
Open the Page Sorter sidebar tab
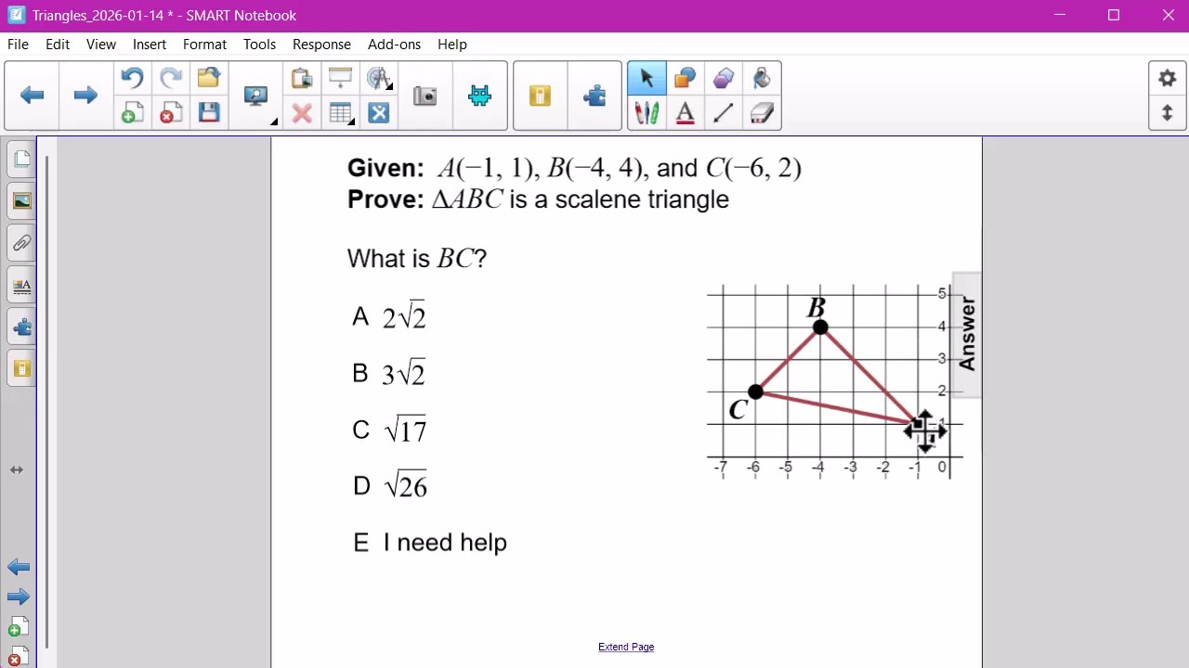pyautogui.click(x=21, y=160)
